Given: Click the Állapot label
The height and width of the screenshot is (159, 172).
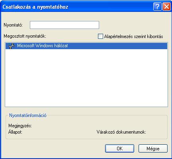Looking at the screenshot, I should (15, 132).
